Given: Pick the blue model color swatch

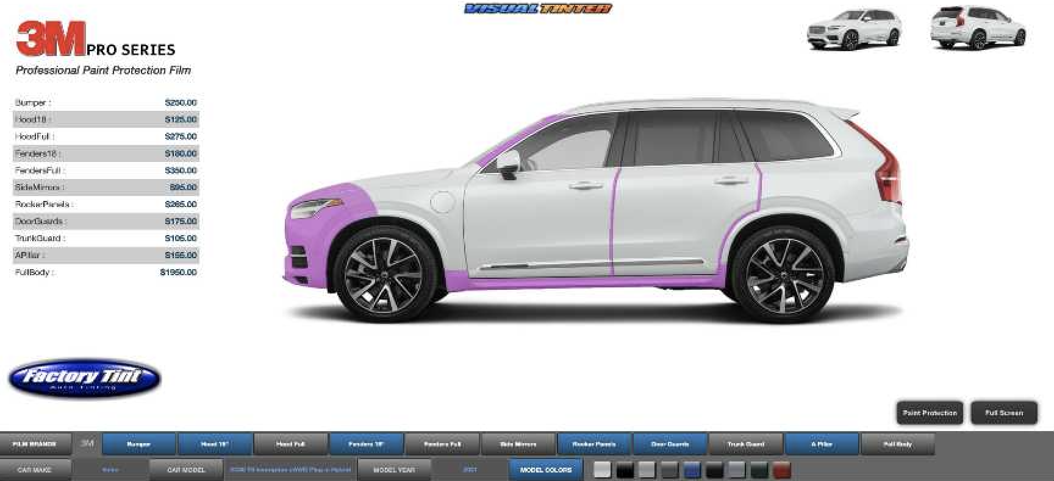Looking at the screenshot, I should click(692, 470).
